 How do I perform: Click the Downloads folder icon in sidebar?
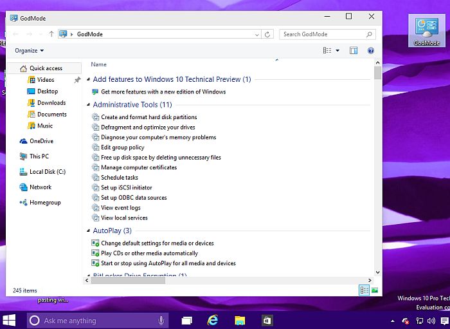coord(32,102)
